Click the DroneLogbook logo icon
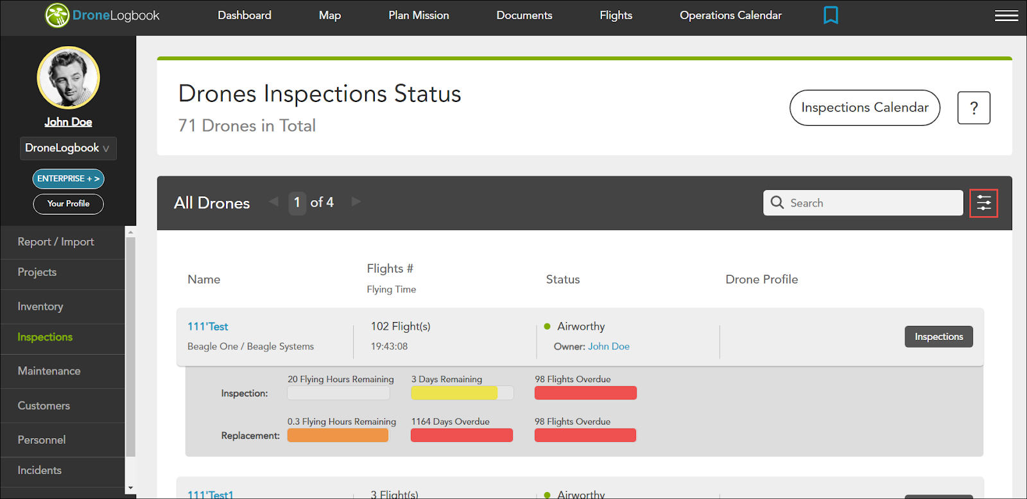The image size is (1027, 499). (57, 15)
